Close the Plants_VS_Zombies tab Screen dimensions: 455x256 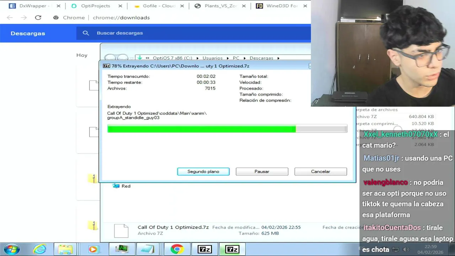pyautogui.click(x=243, y=6)
